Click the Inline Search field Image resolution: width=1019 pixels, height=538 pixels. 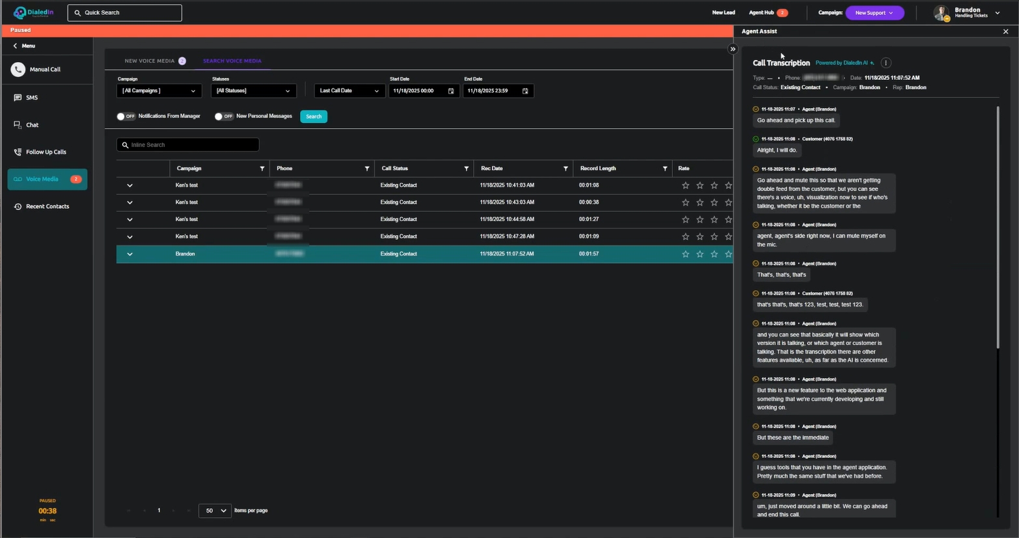coord(188,145)
